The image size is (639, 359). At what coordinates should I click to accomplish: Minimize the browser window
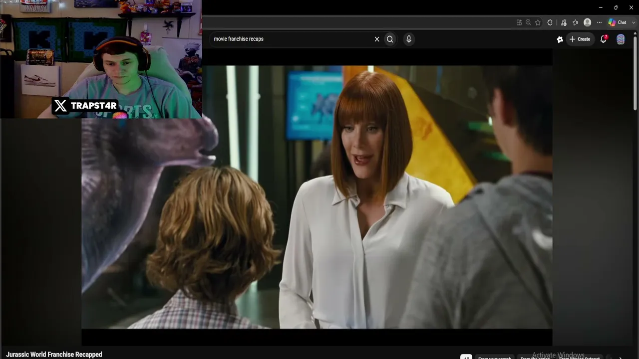(x=601, y=7)
